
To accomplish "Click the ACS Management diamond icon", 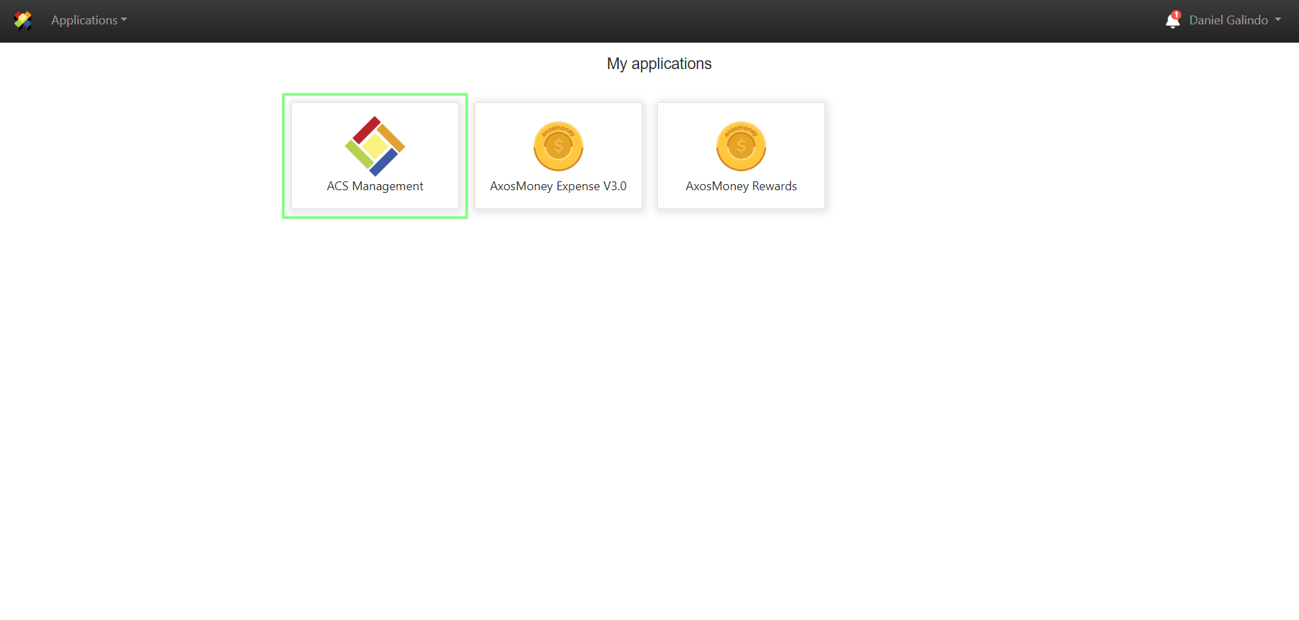I will (374, 146).
